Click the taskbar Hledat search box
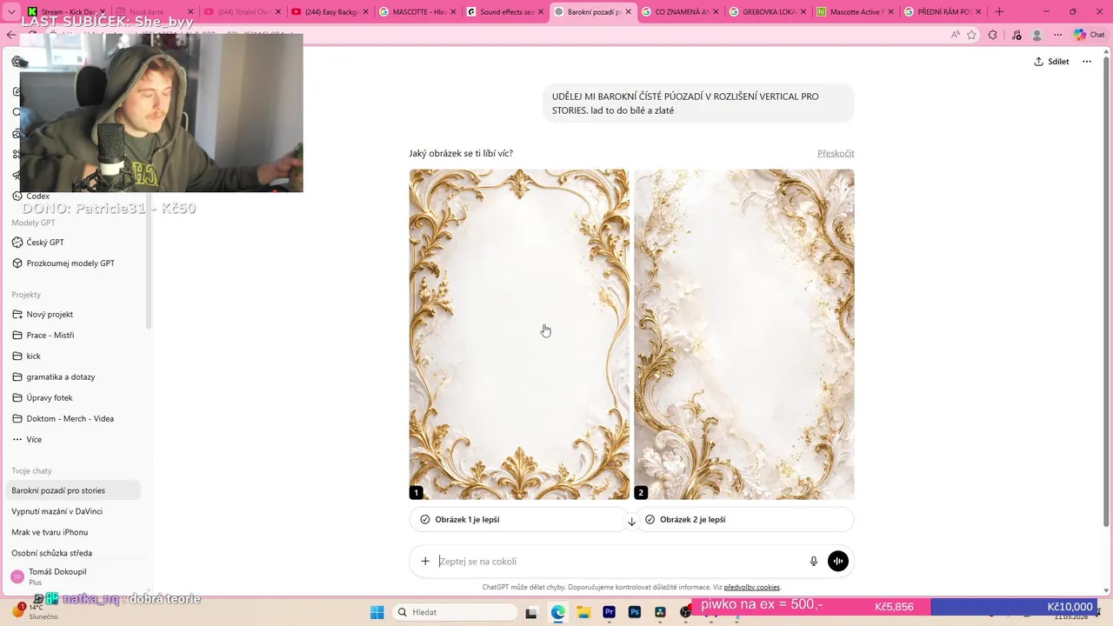Screen dimensions: 1113x626 pos(456,612)
